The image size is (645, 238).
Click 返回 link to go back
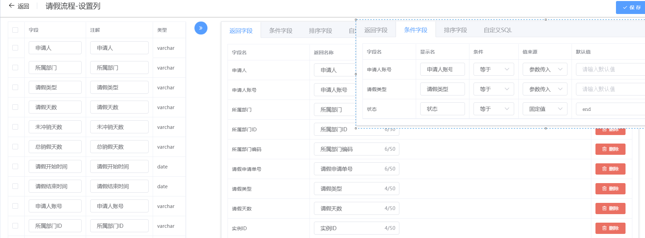coord(23,6)
